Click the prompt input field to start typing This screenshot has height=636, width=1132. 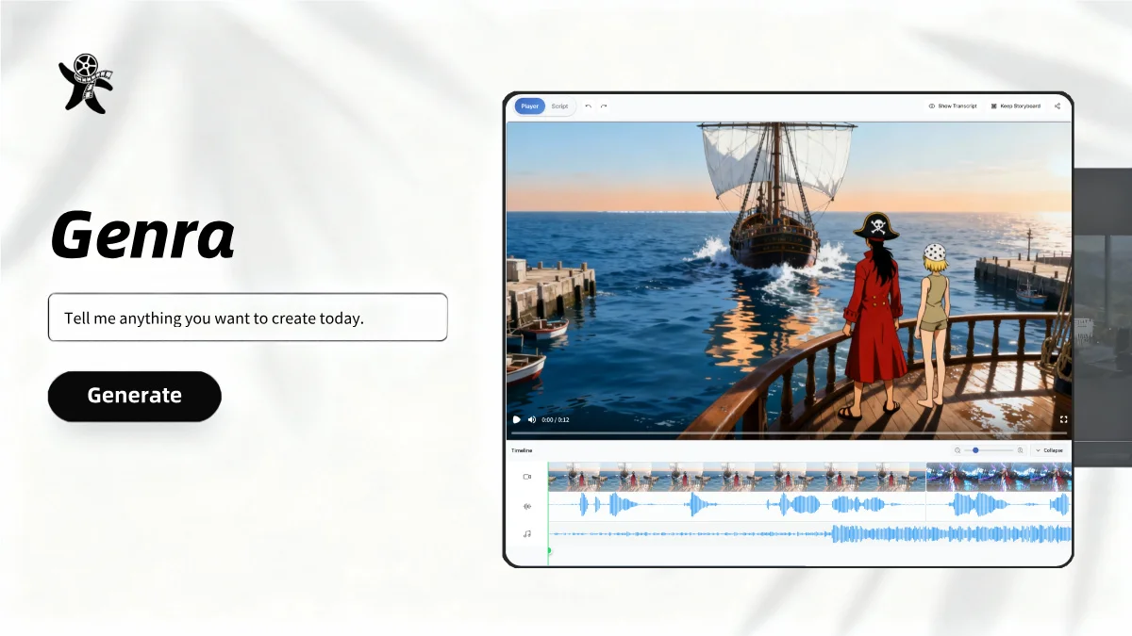247,318
